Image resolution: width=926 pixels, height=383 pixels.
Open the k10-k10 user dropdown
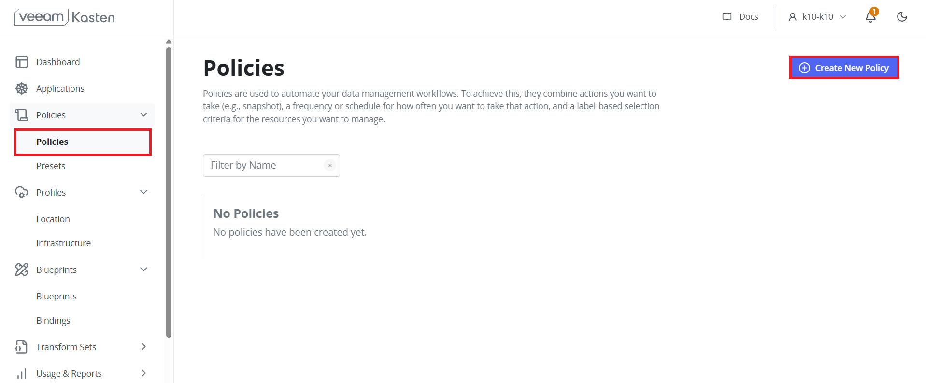tap(817, 17)
